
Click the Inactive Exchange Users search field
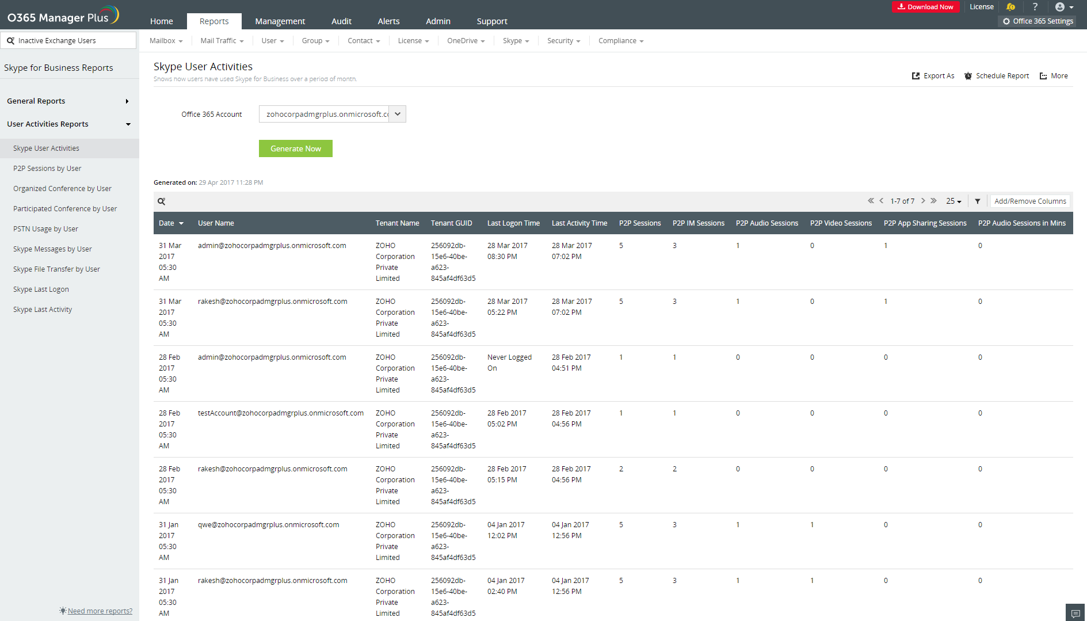(68, 41)
